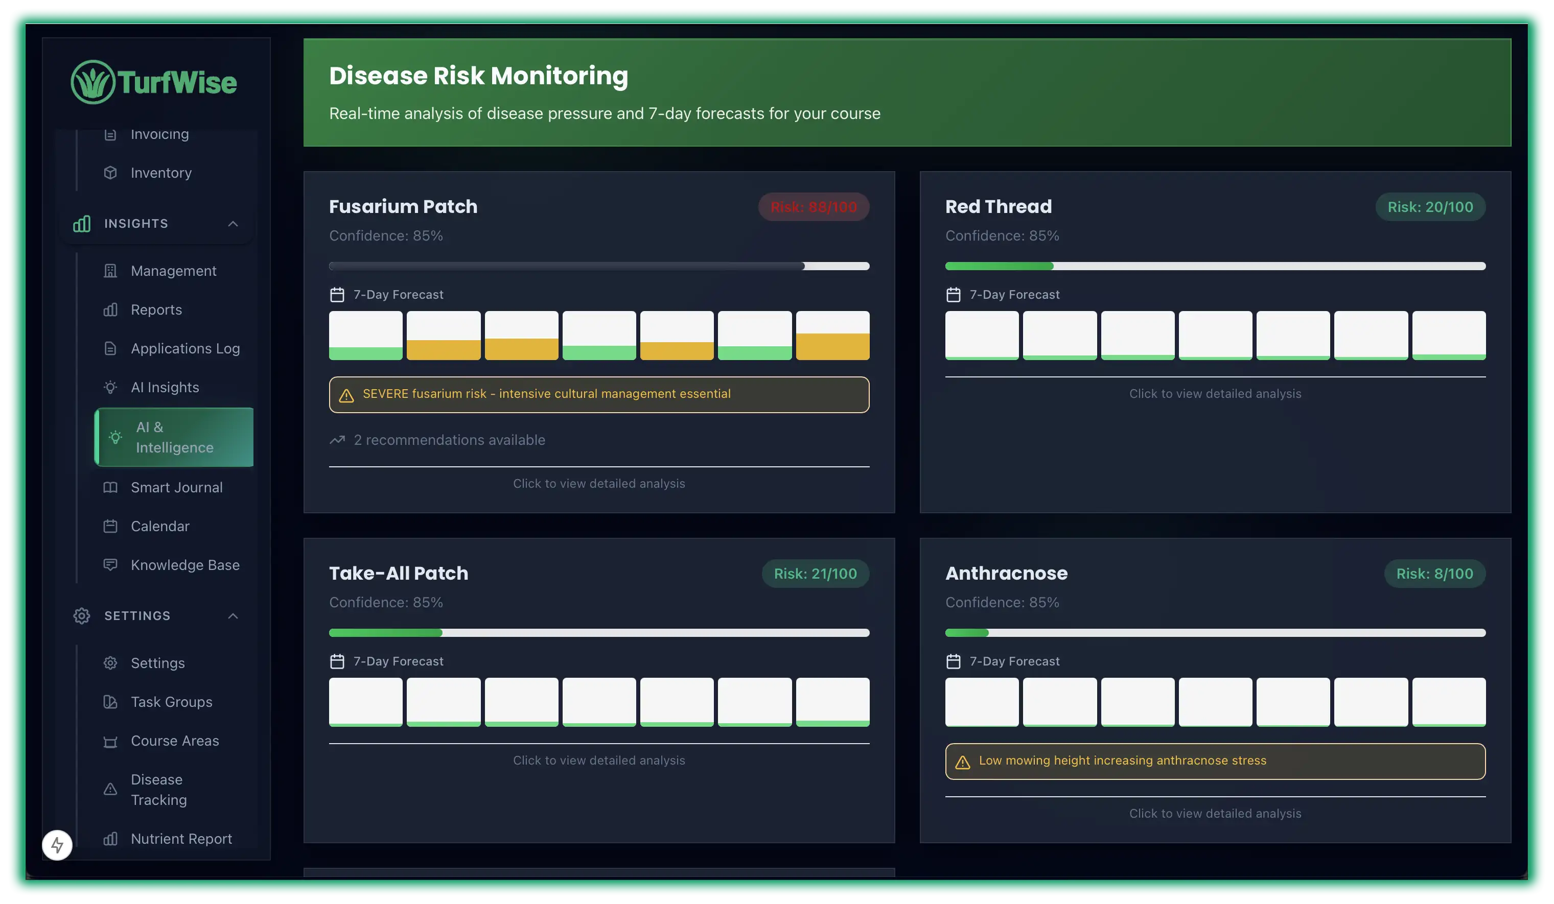This screenshot has width=1554, height=904.
Task: Click the Smart Journal book icon
Action: click(111, 487)
